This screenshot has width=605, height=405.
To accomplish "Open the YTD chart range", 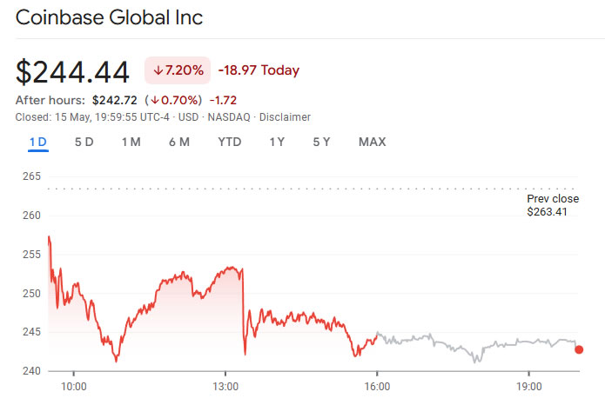I will pos(230,143).
